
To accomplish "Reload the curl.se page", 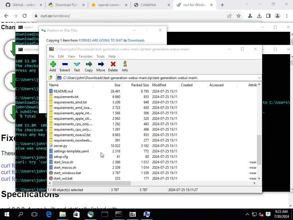I will (x=25, y=16).
